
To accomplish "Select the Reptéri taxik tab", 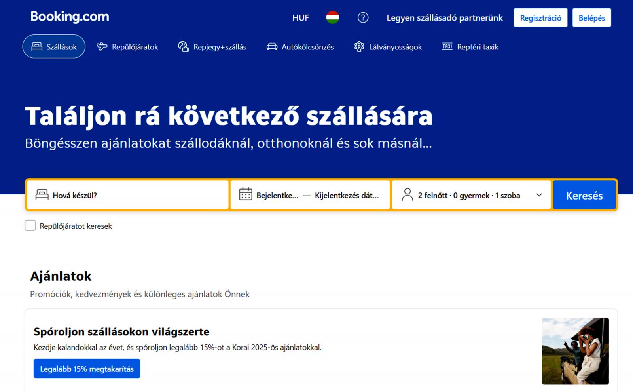I will (x=470, y=47).
